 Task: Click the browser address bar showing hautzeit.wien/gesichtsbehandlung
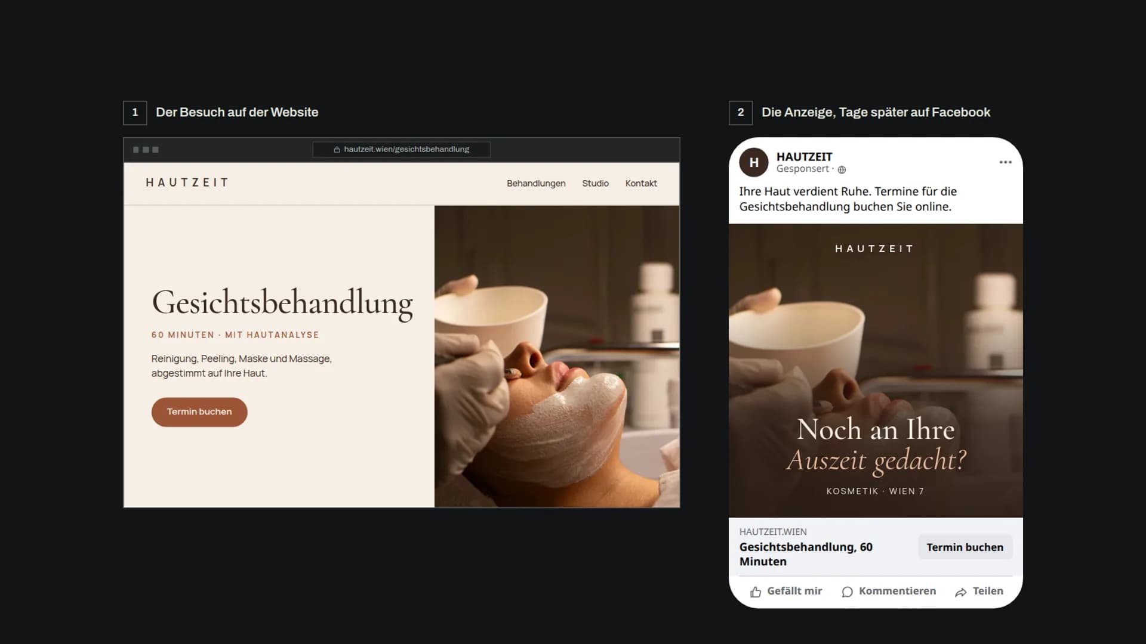pyautogui.click(x=401, y=150)
